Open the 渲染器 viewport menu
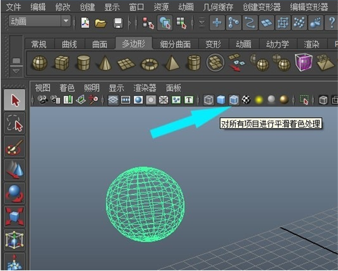Viewport: 338px width, 271px height. coord(145,87)
